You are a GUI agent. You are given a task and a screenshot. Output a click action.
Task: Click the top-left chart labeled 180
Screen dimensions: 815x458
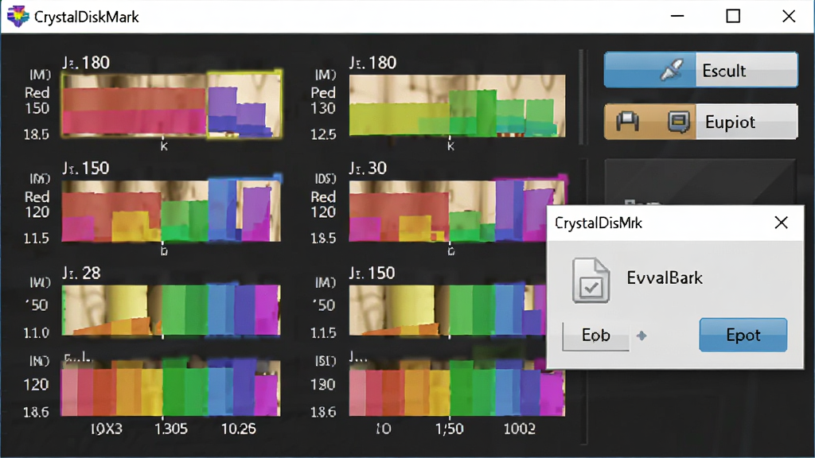point(172,105)
